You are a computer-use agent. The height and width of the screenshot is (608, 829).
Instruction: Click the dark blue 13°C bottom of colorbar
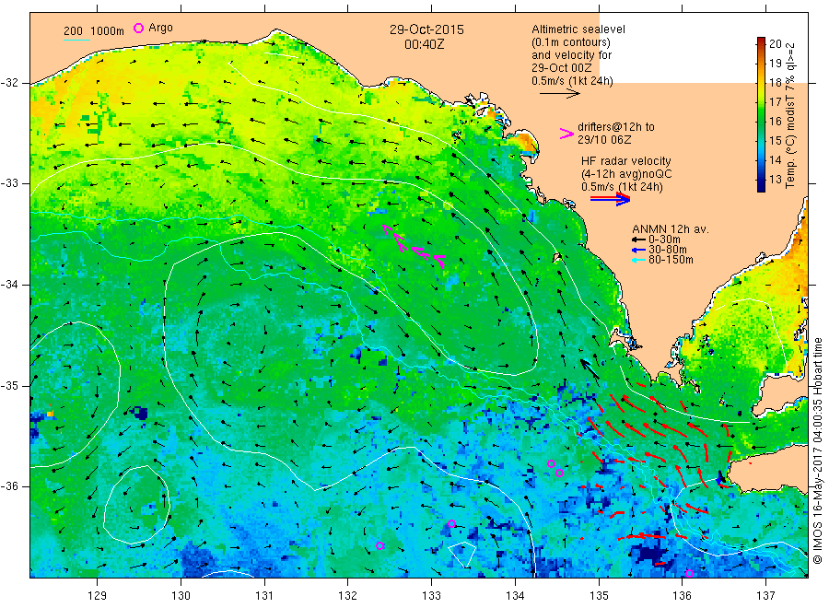click(761, 186)
